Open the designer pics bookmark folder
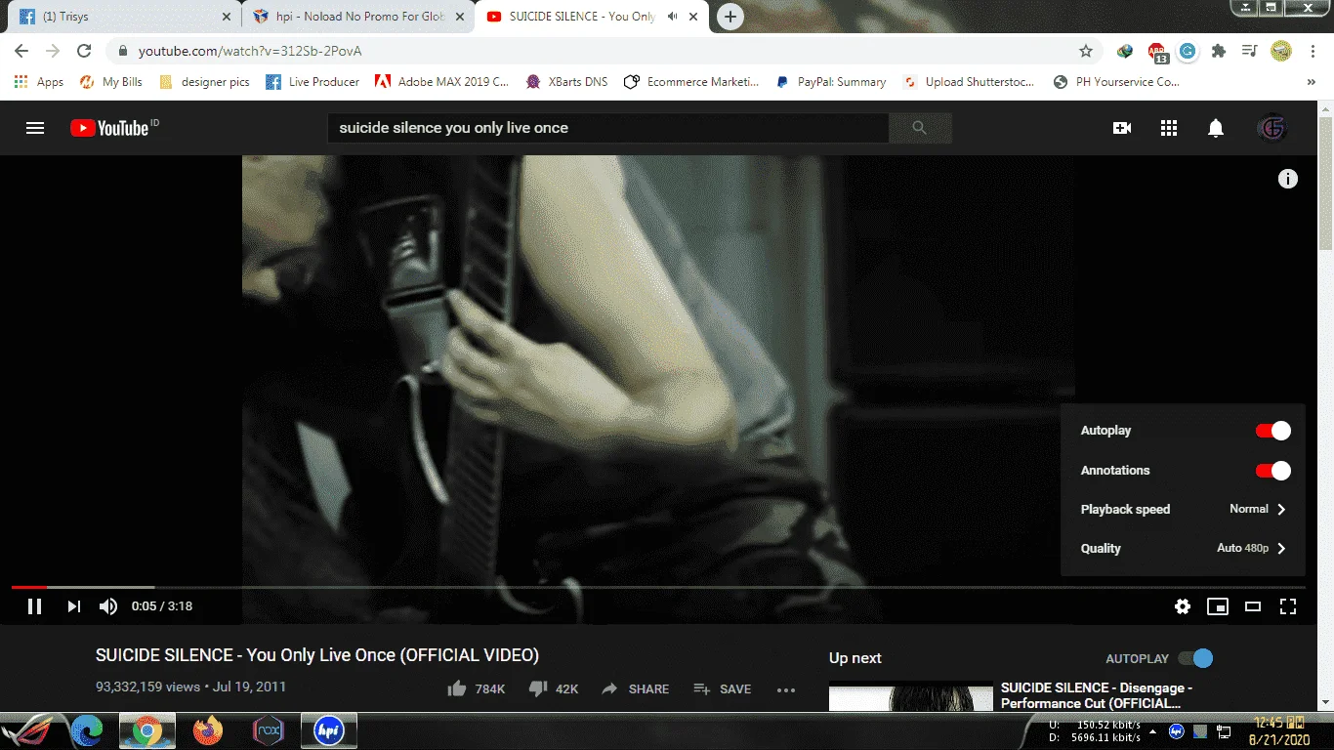Image resolution: width=1334 pixels, height=750 pixels. click(x=204, y=82)
